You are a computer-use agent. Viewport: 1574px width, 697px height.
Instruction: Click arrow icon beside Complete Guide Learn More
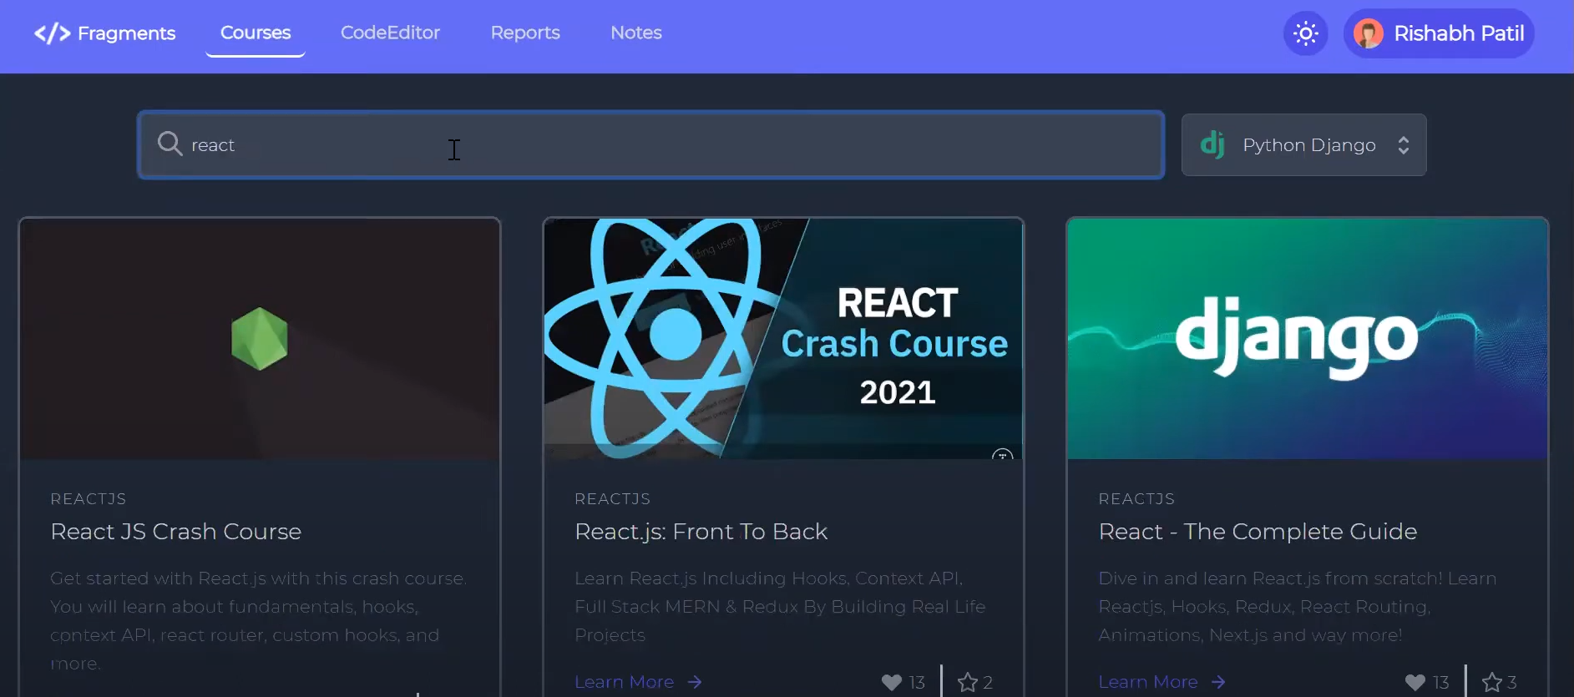point(1218,682)
